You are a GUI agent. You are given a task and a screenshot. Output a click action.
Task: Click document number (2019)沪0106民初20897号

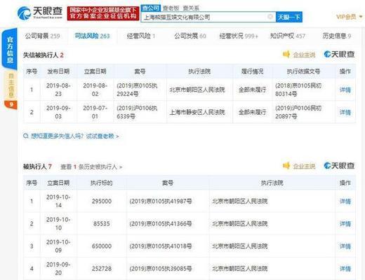(x=298, y=112)
